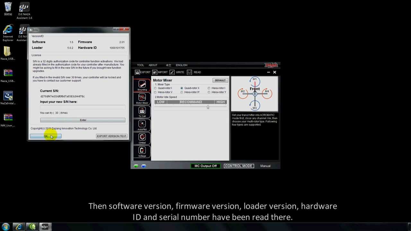Select the Hexa-rotor V mixer type
The width and height of the screenshot is (411, 231).
click(x=163, y=92)
